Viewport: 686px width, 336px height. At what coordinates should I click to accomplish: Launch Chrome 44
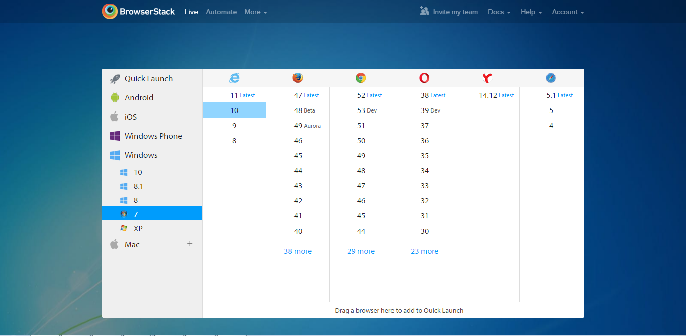click(x=361, y=231)
